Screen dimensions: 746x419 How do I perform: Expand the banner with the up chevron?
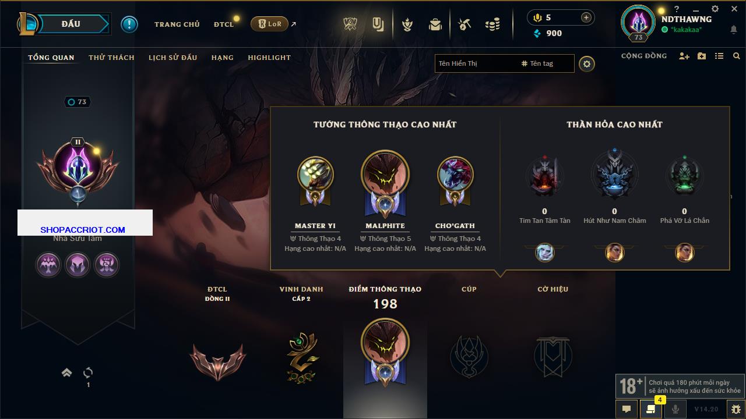pos(66,372)
